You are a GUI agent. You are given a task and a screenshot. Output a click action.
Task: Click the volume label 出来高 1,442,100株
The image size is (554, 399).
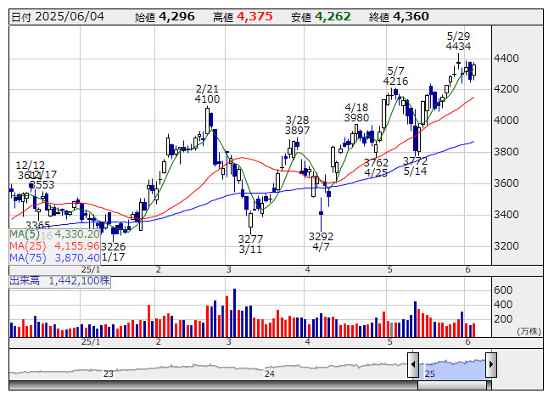(x=59, y=281)
